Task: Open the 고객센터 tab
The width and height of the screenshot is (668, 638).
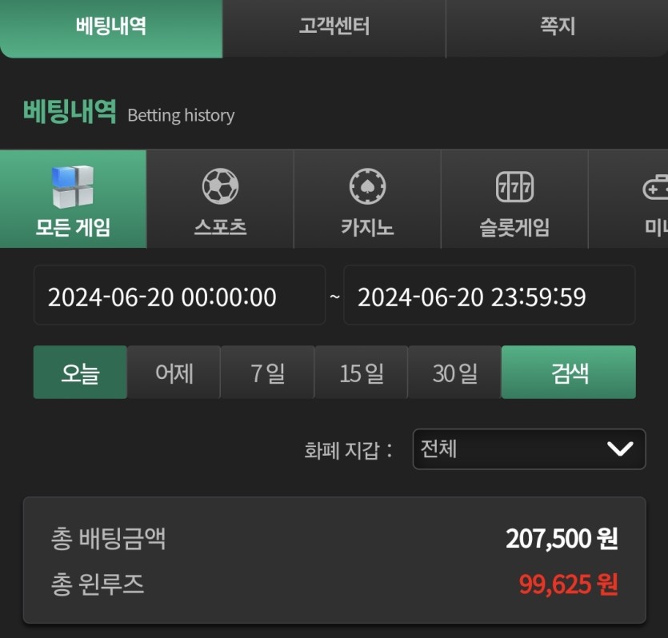Action: click(x=334, y=28)
